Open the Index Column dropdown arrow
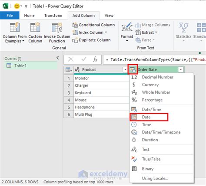Viewport: 206px width, 186px height. 106,32
